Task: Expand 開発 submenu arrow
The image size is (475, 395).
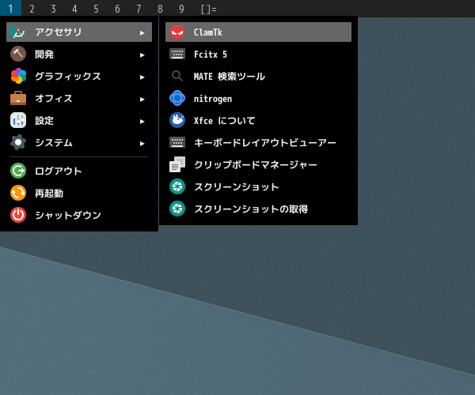Action: click(142, 55)
